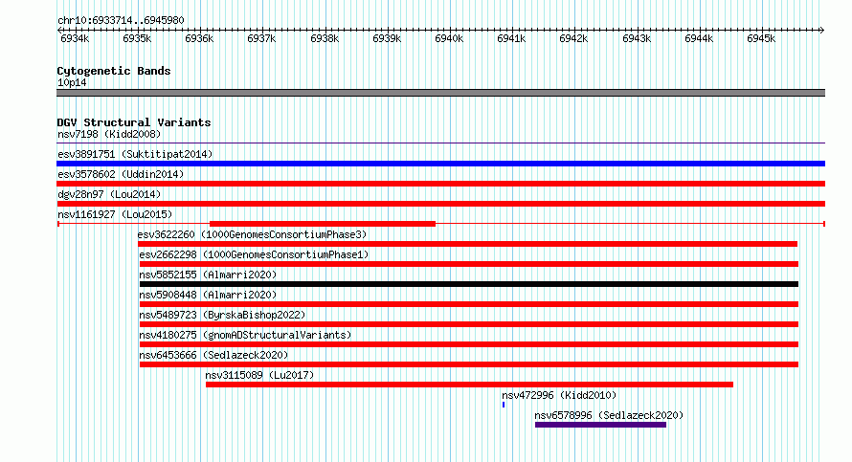This screenshot has height=462, width=852.
Task: Select the black nsv5852155 variant bar
Action: [469, 284]
